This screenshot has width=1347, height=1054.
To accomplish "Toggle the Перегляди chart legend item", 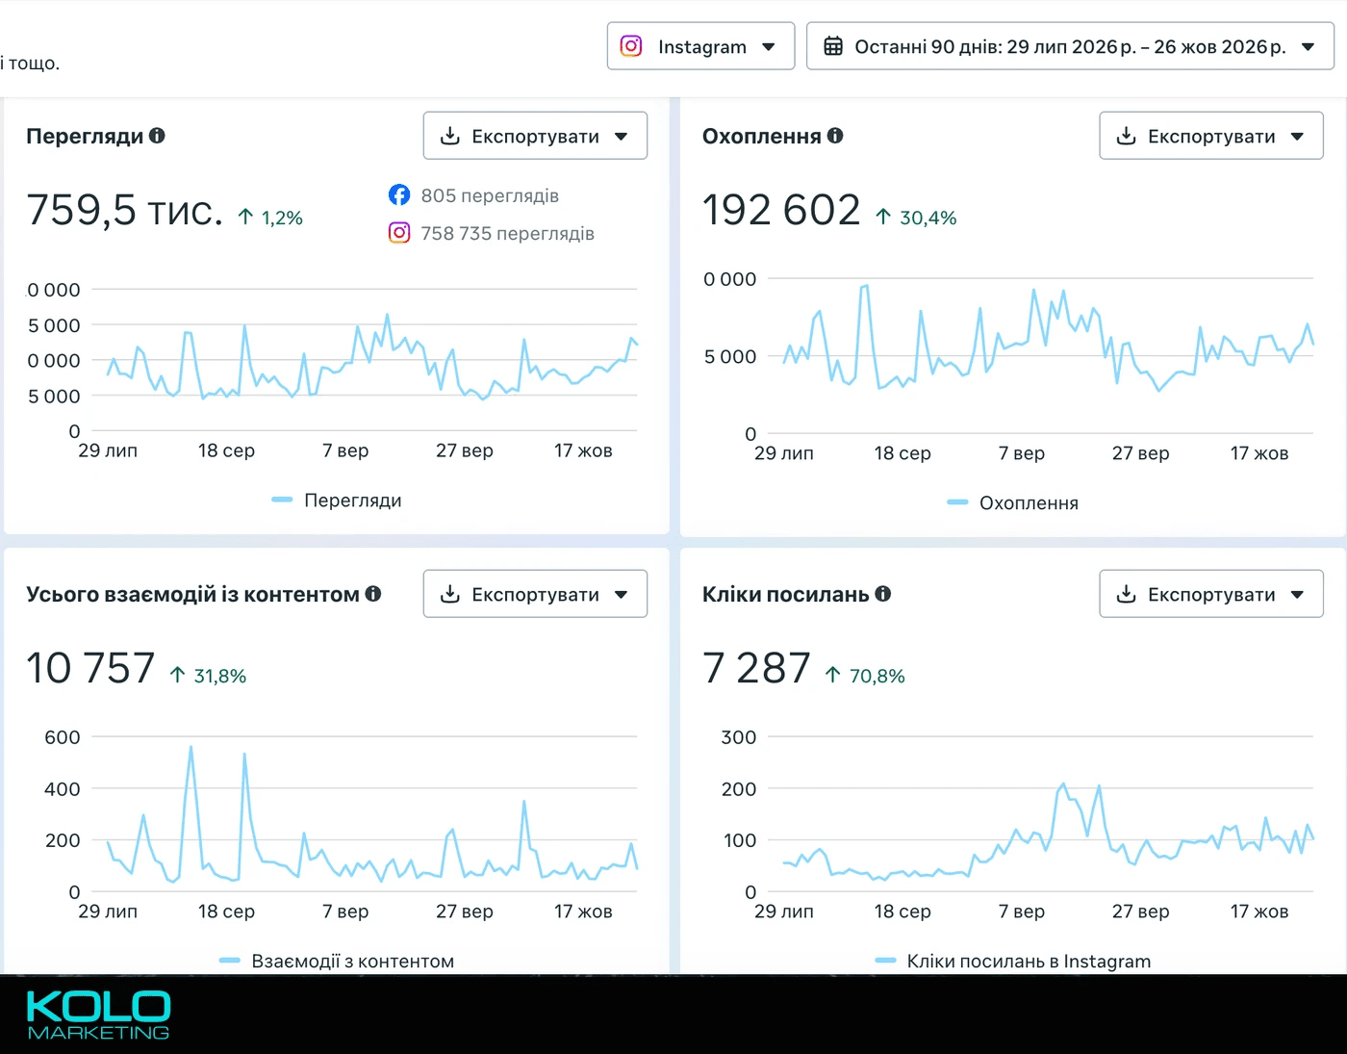I will [x=337, y=501].
